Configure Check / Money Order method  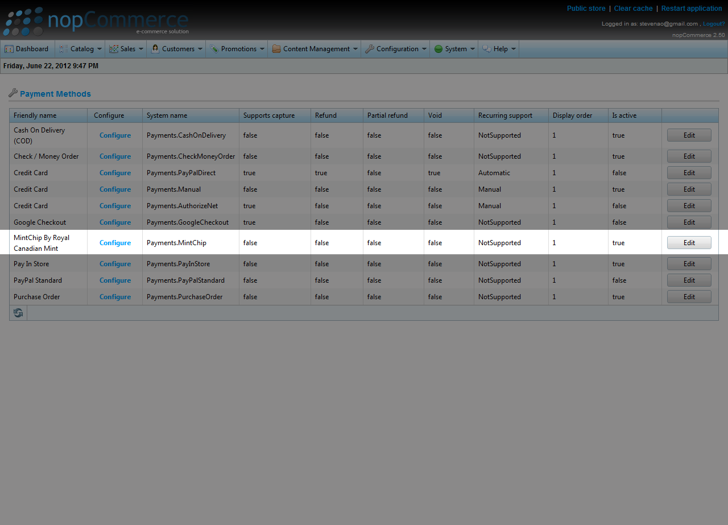(115, 156)
